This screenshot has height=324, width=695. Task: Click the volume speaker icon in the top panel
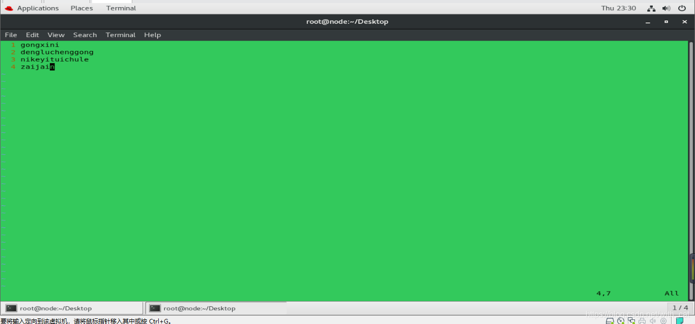tap(666, 8)
